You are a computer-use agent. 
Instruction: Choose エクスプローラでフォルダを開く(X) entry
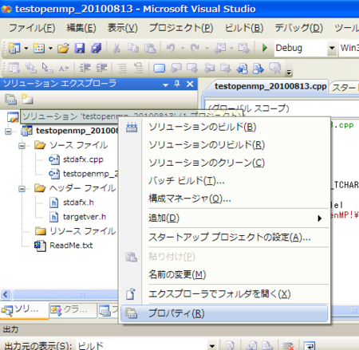click(x=224, y=294)
